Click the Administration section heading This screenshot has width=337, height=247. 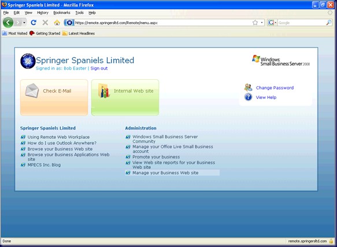click(x=141, y=128)
